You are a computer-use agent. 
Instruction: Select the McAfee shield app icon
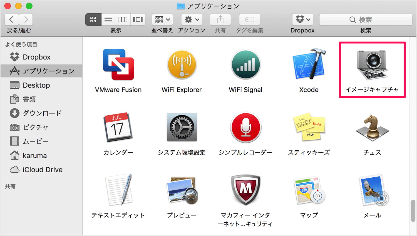coord(245,190)
